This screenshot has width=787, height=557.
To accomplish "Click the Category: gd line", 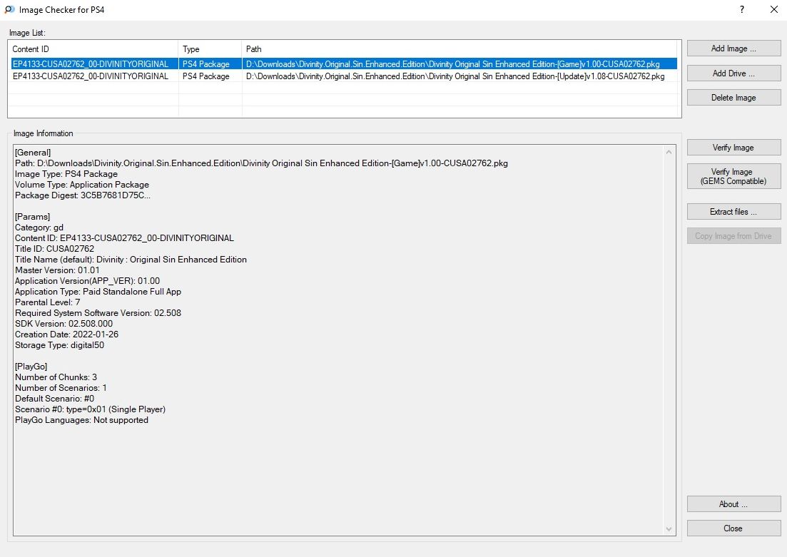I will (39, 228).
